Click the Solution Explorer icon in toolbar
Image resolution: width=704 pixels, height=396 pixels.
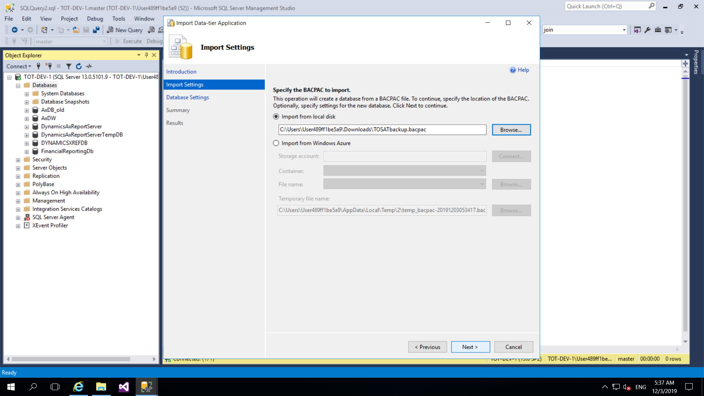(637, 30)
